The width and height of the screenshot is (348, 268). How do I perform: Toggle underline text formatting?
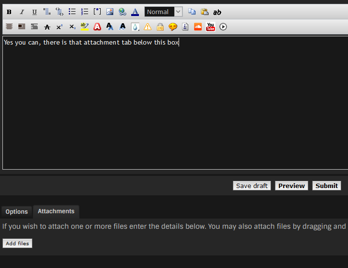[34, 12]
